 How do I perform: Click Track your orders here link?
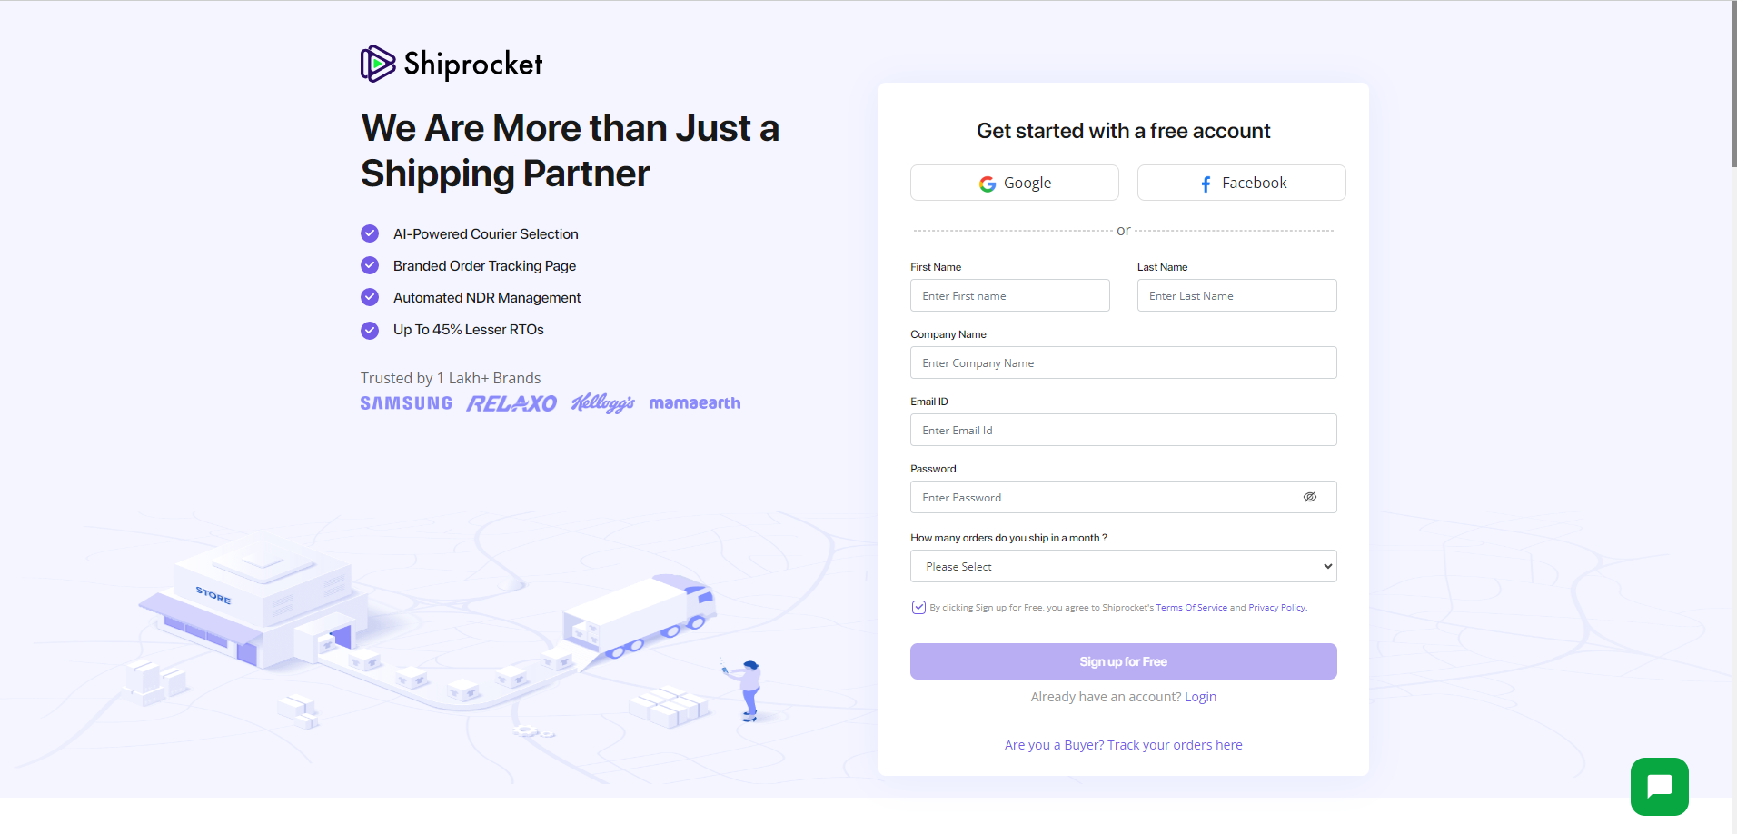(x=1175, y=744)
